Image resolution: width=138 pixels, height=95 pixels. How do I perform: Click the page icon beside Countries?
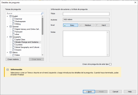13,45
